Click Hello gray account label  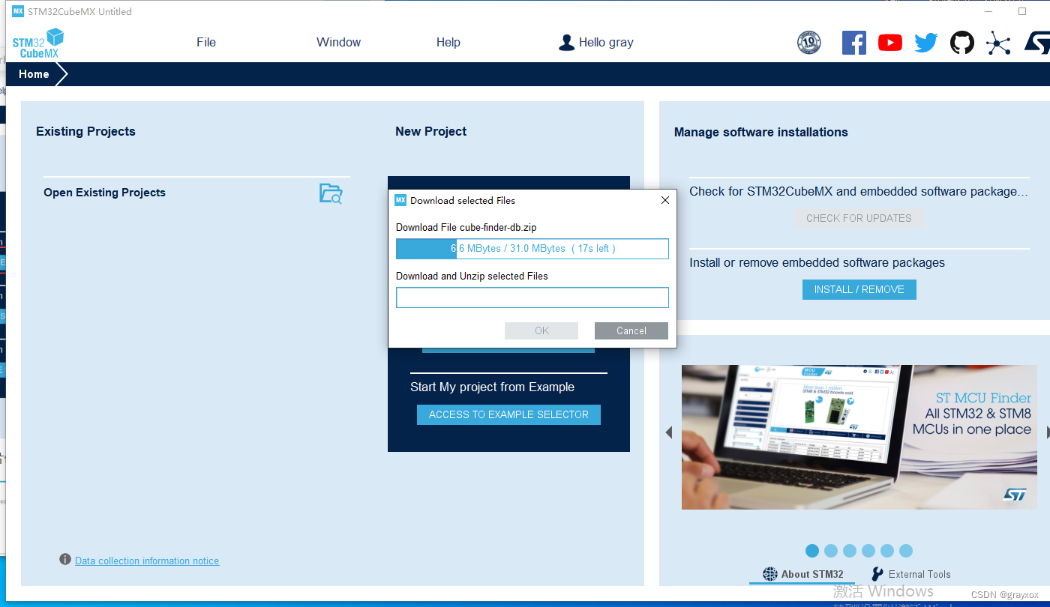click(606, 43)
